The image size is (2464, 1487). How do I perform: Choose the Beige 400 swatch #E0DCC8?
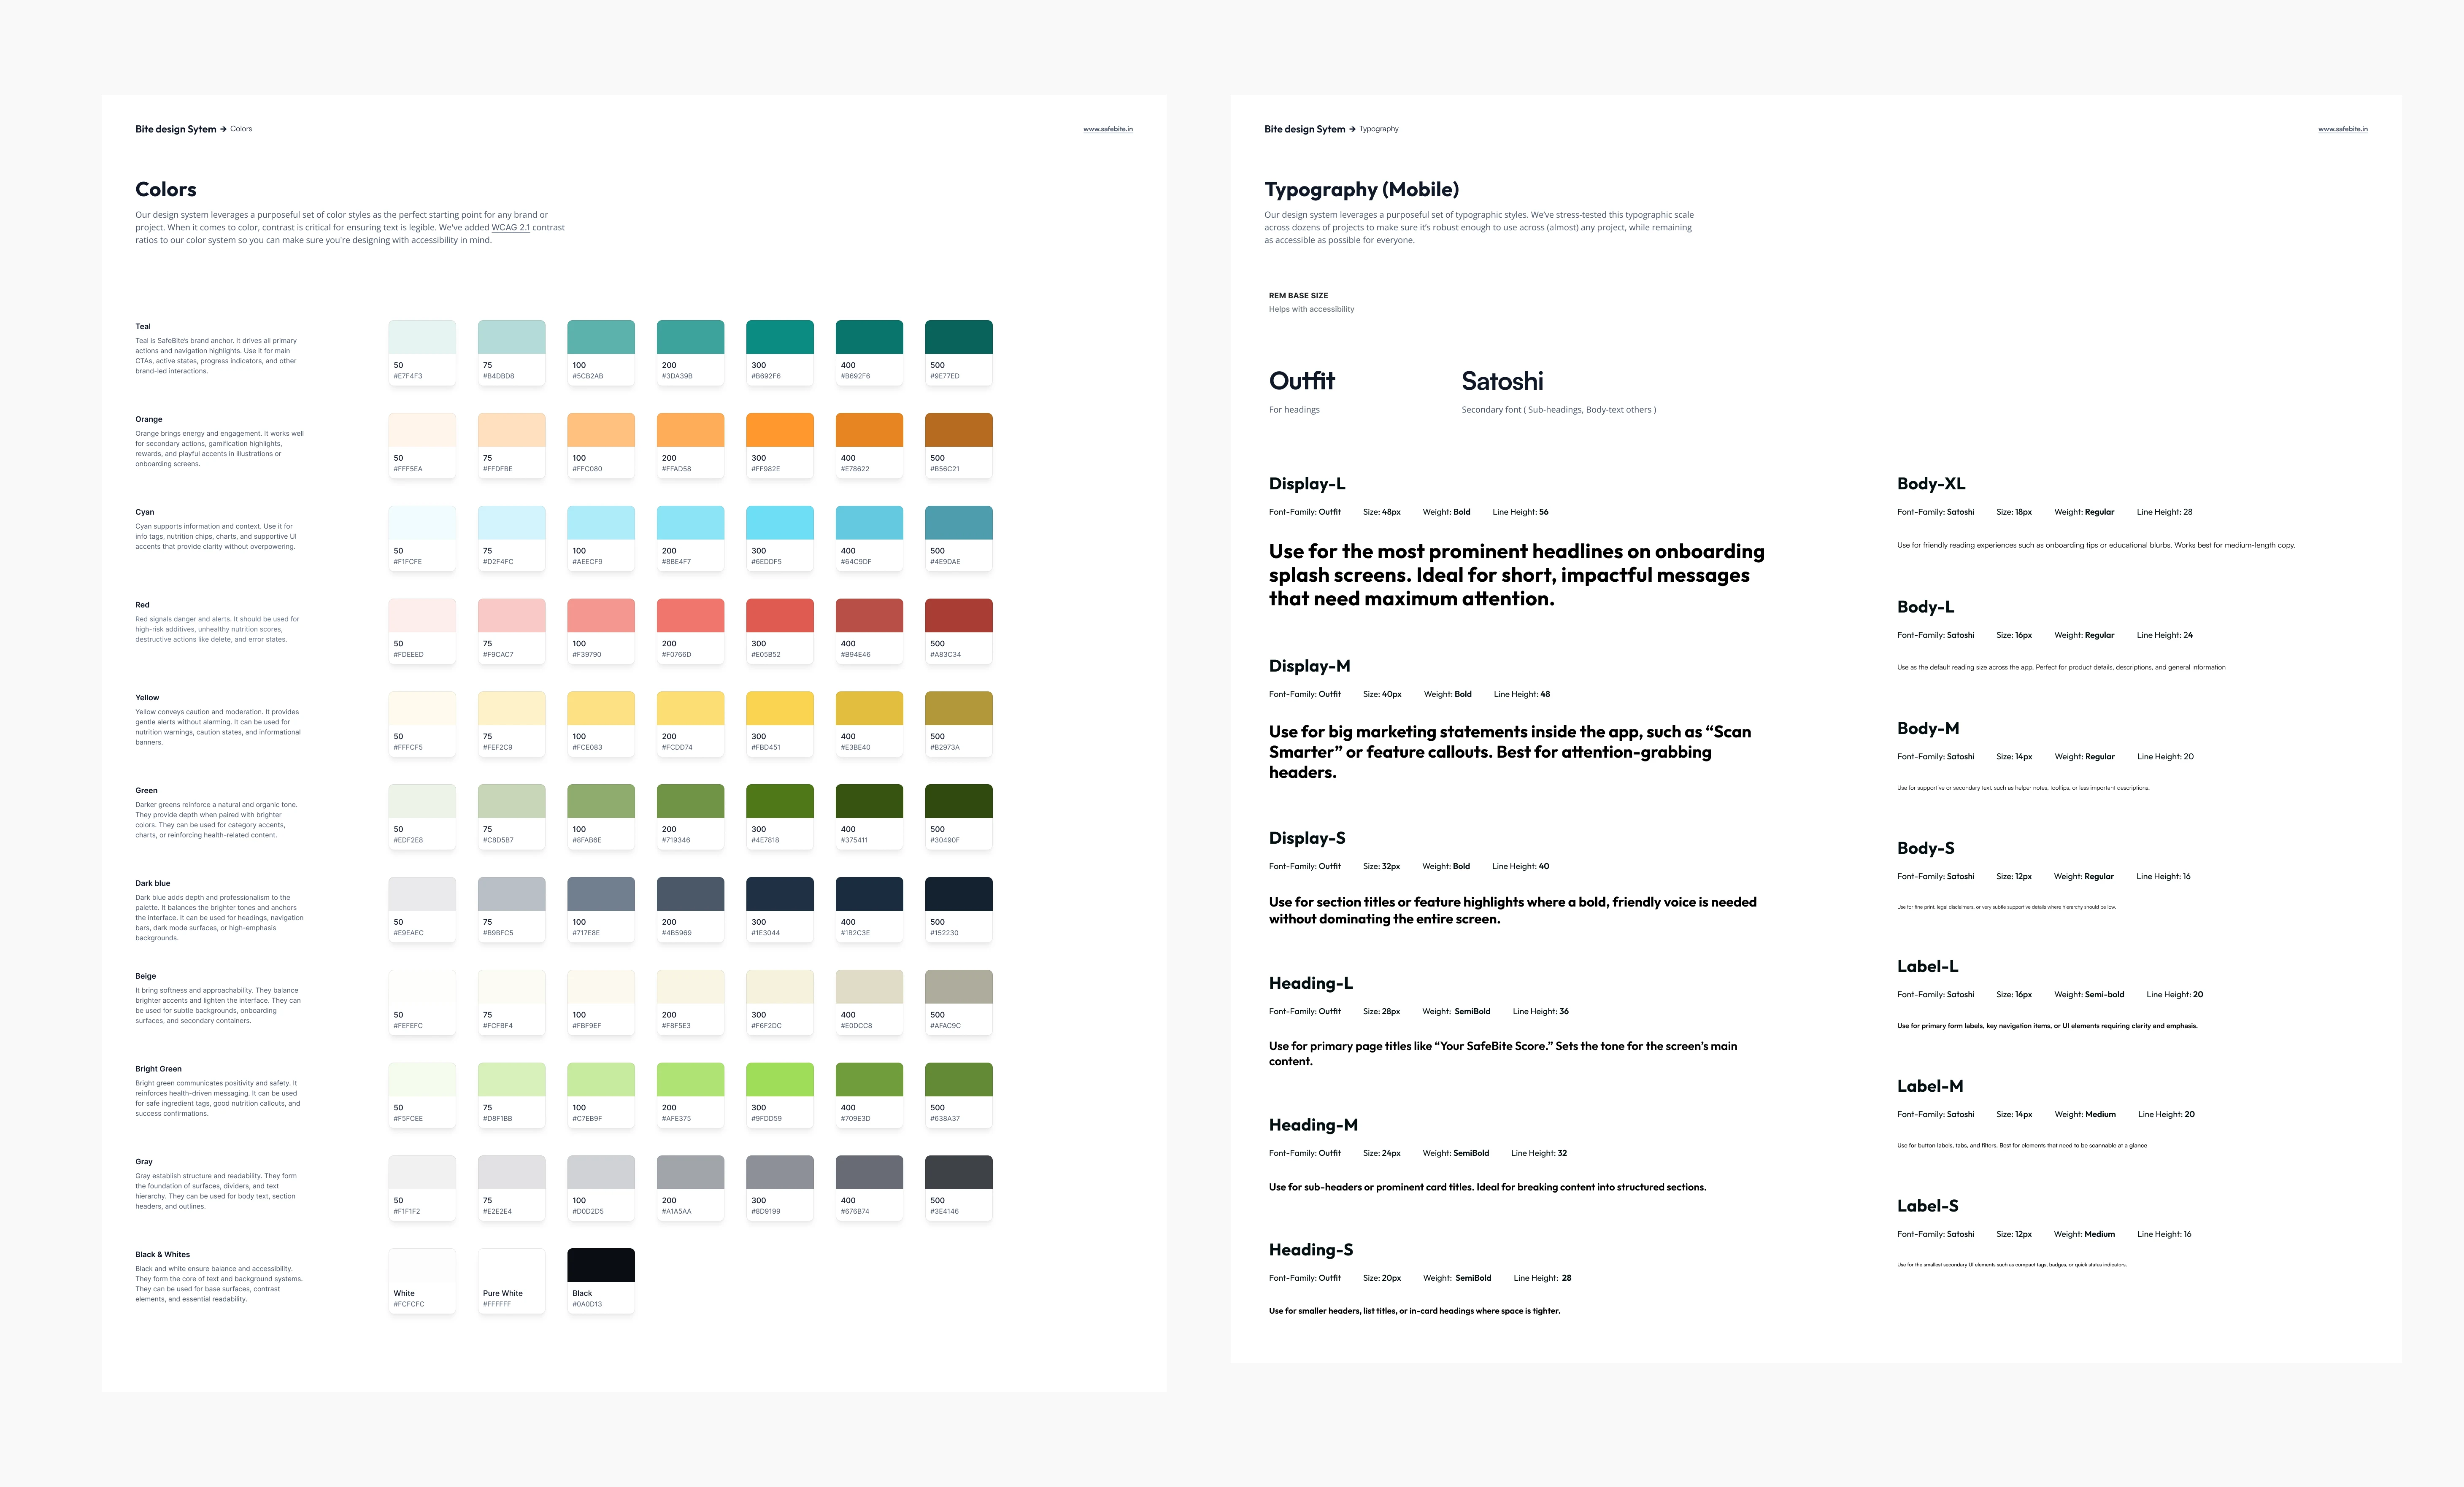[x=869, y=987]
